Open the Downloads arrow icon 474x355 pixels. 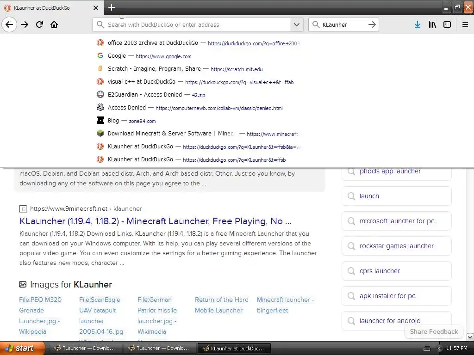pos(418,24)
